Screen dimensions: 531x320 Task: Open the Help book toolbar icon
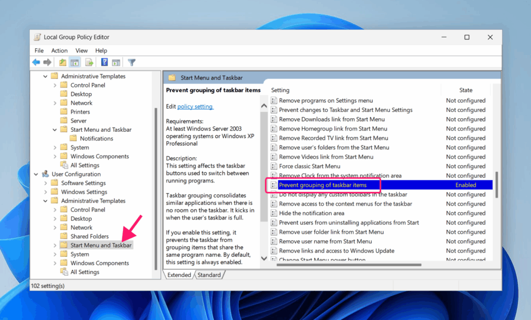click(x=104, y=62)
